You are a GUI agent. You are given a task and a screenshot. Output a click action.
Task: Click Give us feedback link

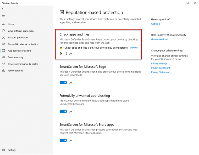point(160,39)
